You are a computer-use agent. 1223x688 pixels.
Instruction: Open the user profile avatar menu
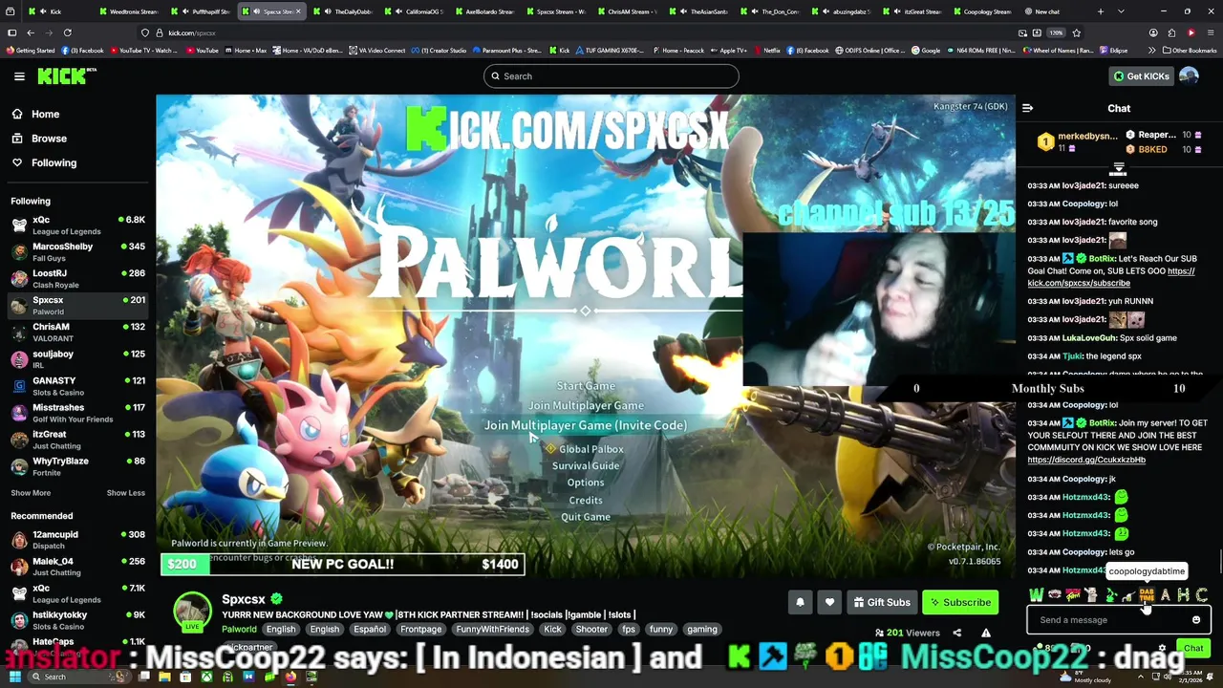coord(1189,76)
